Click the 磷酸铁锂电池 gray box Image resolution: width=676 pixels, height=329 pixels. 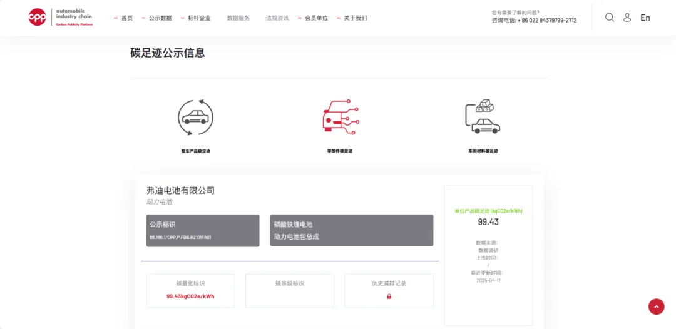pyautogui.click(x=351, y=230)
